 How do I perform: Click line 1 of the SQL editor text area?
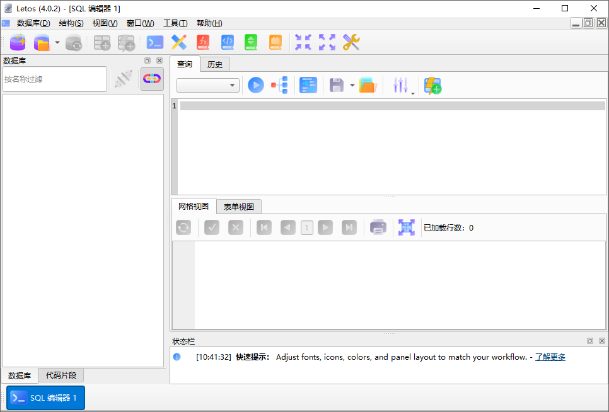(392, 106)
